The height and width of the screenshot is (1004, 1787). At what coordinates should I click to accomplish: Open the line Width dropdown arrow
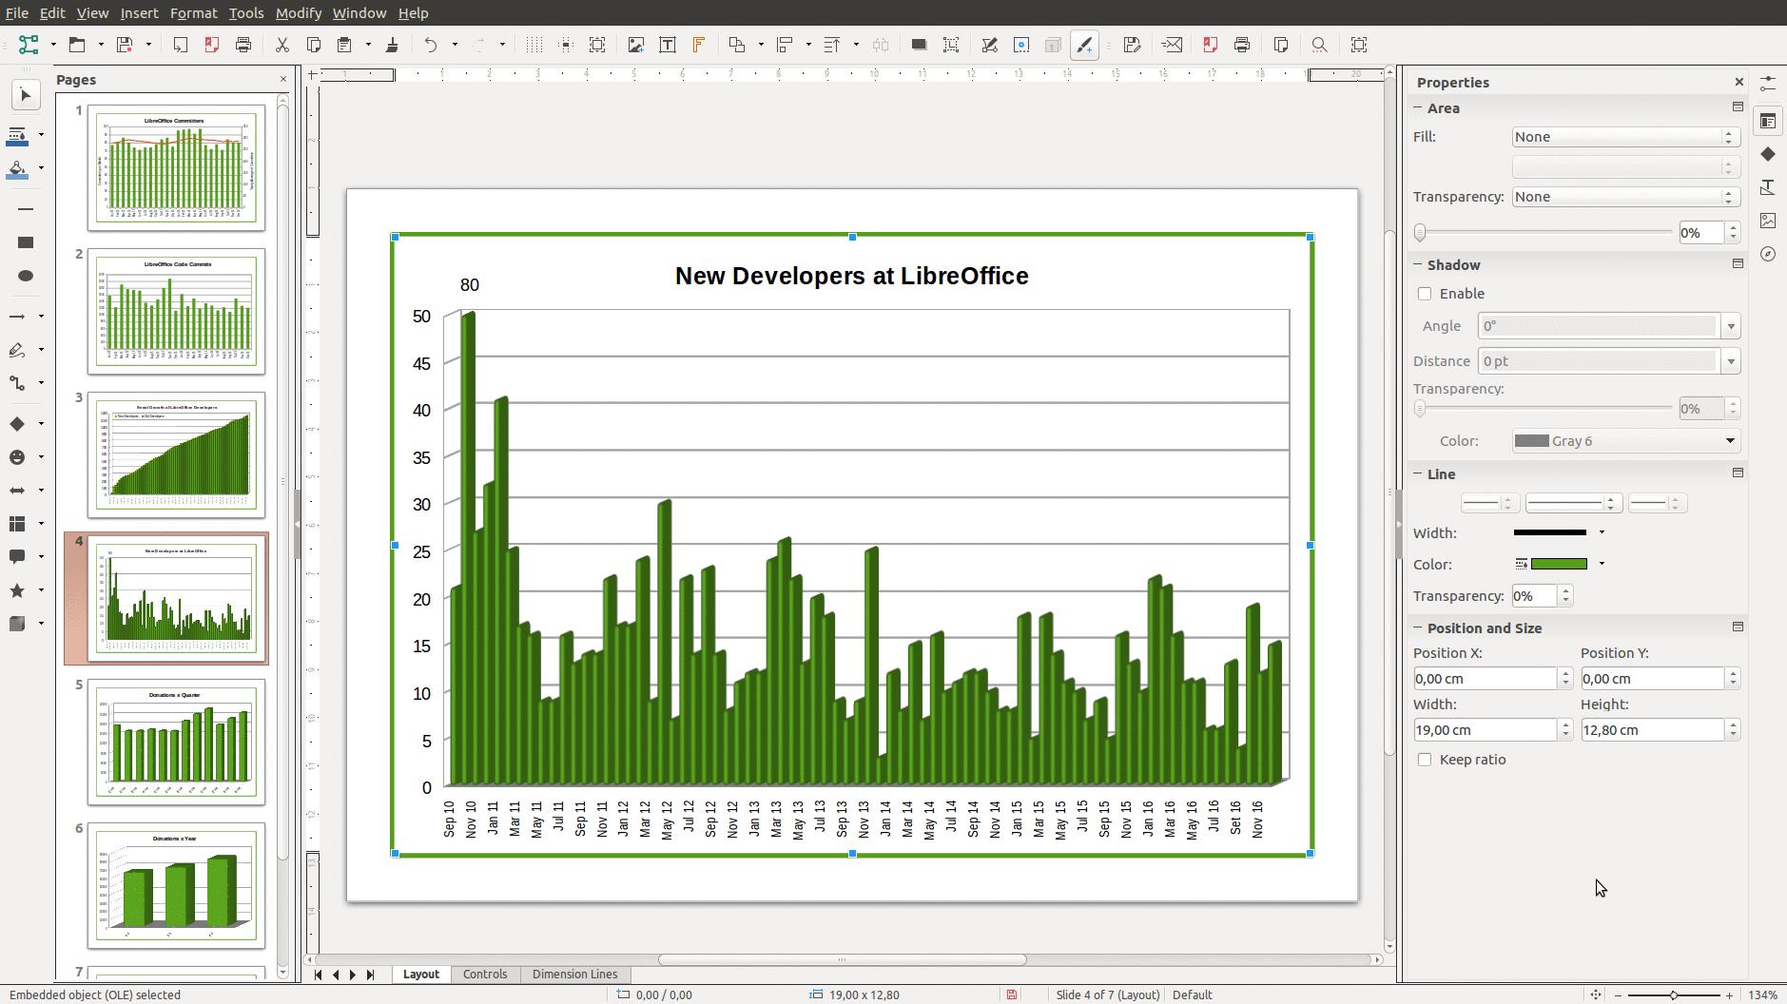tap(1602, 532)
